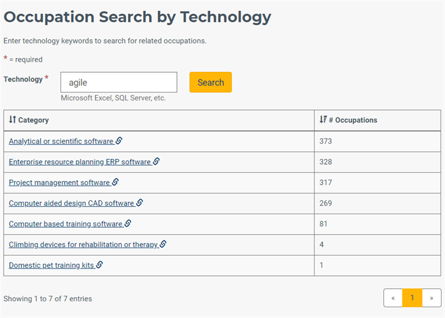Open Climbing devices for rehabilitation or therapy
The width and height of the screenshot is (445, 318).
tap(83, 245)
